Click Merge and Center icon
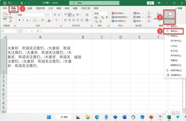 pyautogui.click(x=87, y=20)
